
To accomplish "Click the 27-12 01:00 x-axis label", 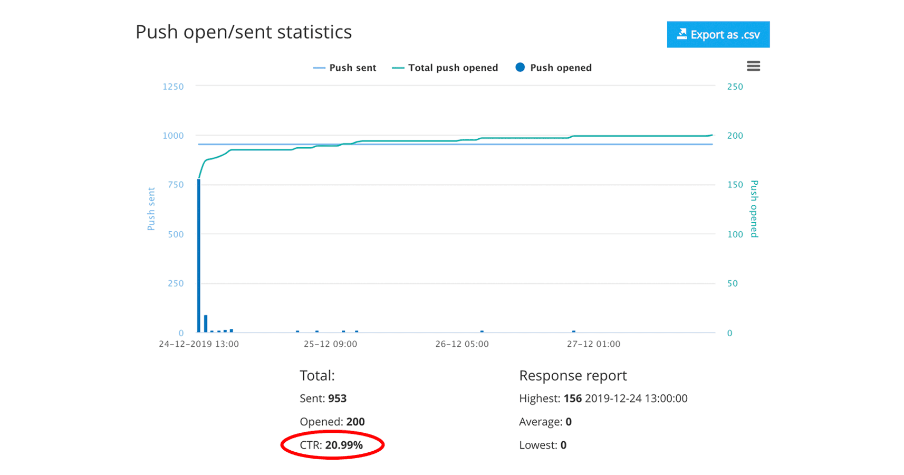I will 593,344.
